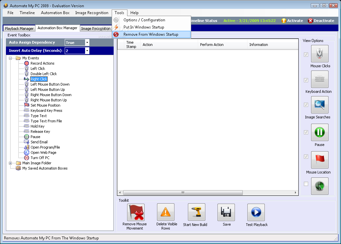The image size is (341, 244).
Task: Click the Keyboard Action view option button
Action: pos(320,79)
